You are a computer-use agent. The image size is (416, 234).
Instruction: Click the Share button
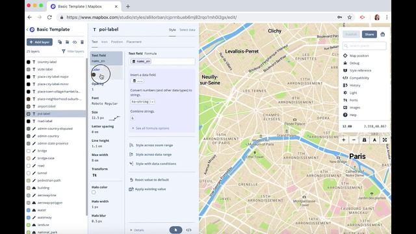pos(369,34)
